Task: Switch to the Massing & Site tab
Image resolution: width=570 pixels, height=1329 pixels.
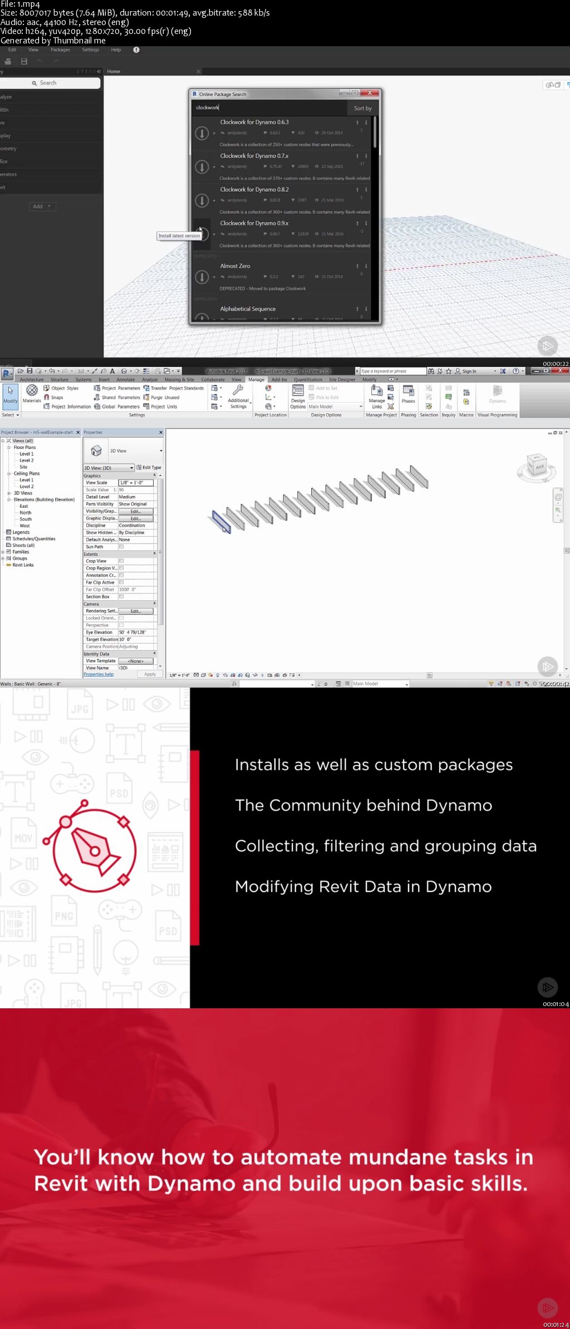Action: pos(179,380)
